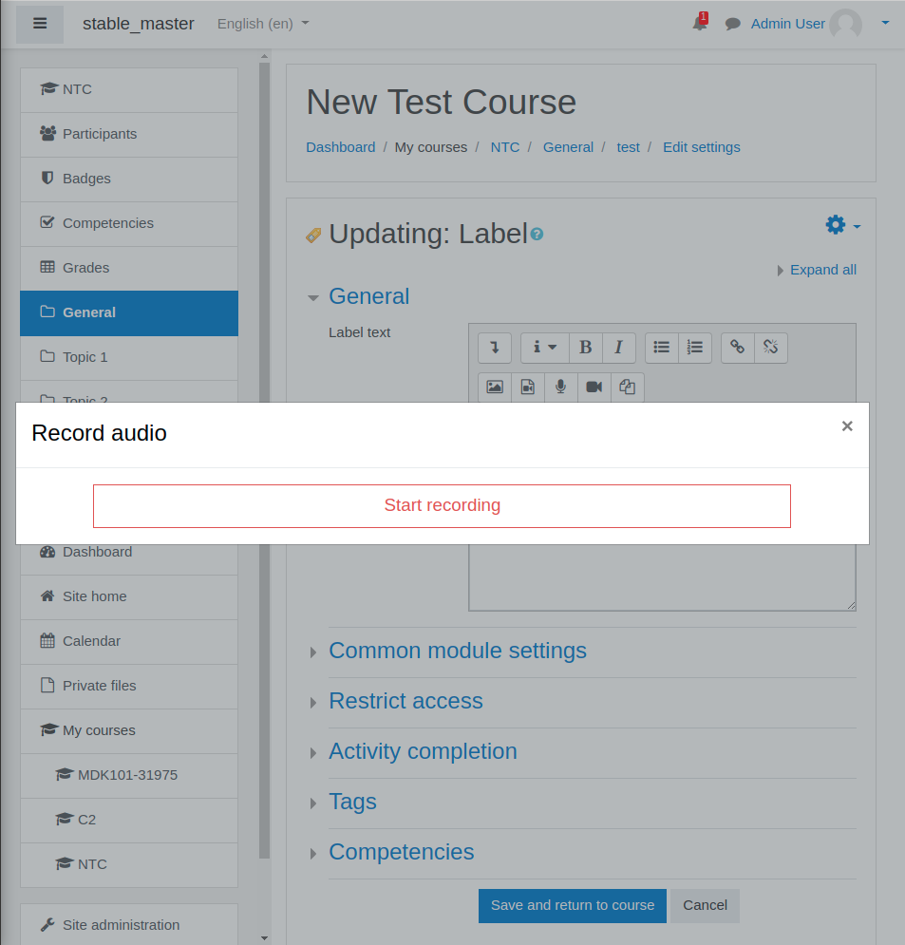Expand the Competencies form section

pyautogui.click(x=402, y=852)
